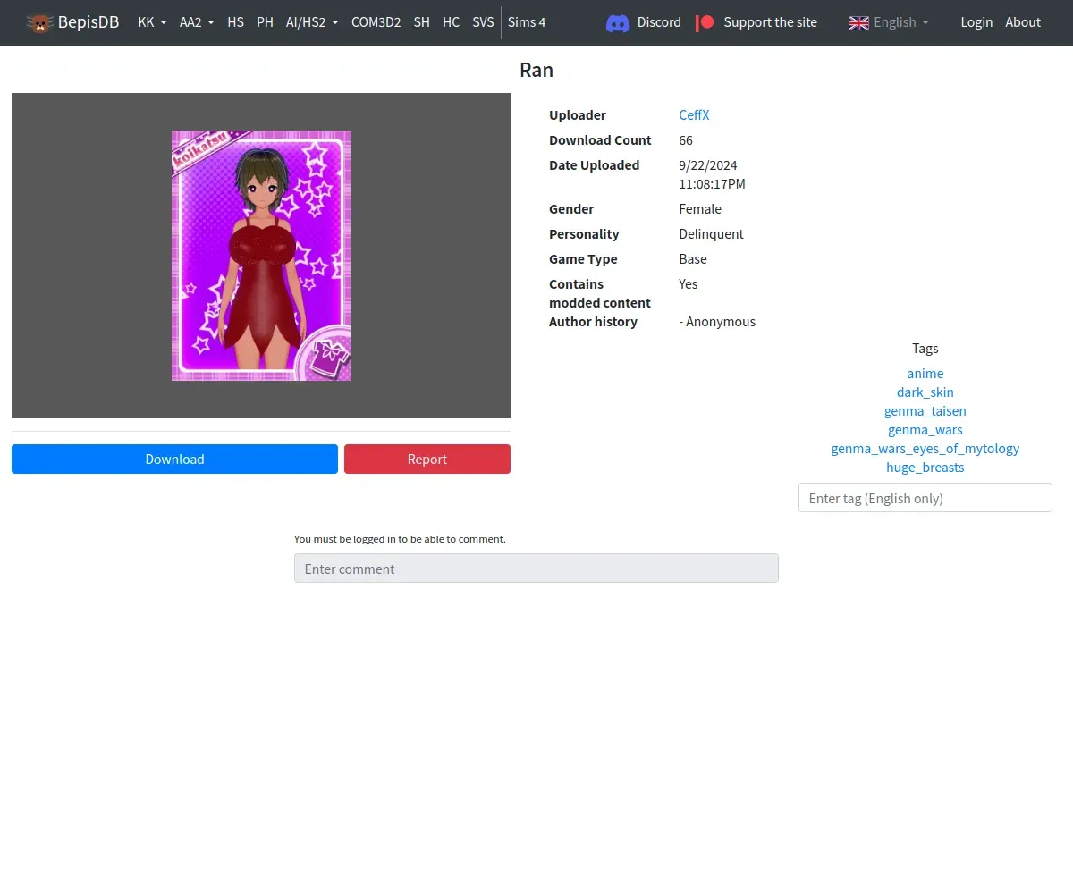Open the SH section
The height and width of the screenshot is (894, 1073).
421,22
